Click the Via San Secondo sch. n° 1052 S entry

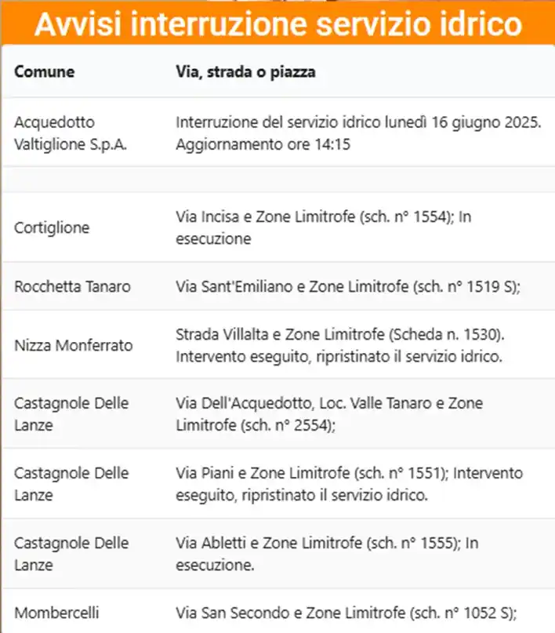(x=346, y=613)
